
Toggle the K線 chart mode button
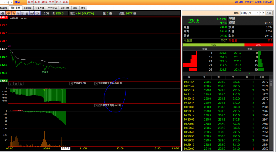tap(2, 13)
